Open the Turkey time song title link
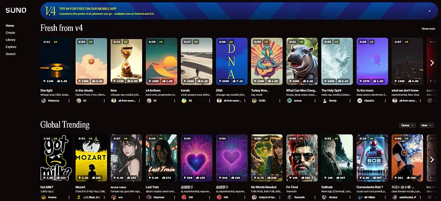This screenshot has width=441, height=201. (259, 90)
